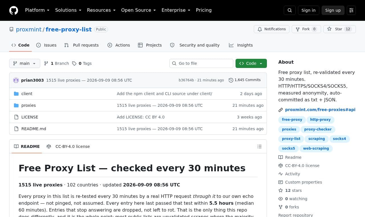The width and height of the screenshot is (365, 217).
Task: Switch to the Pull requests tab
Action: [82, 45]
